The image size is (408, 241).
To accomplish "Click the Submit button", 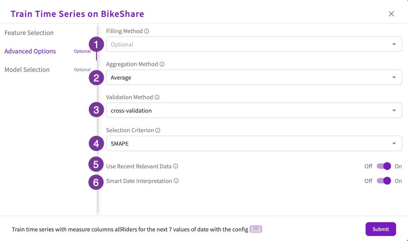I will point(381,229).
